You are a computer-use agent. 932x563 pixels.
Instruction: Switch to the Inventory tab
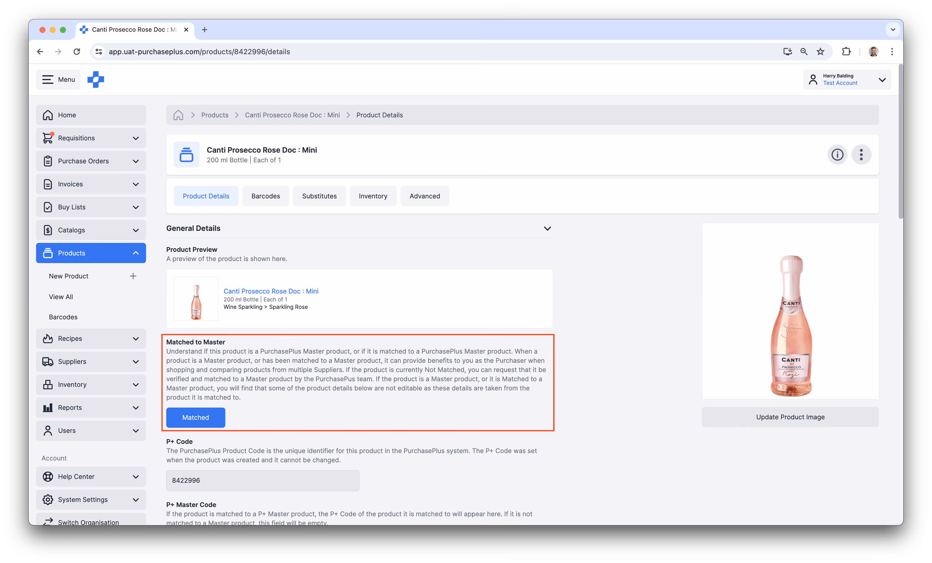(373, 196)
